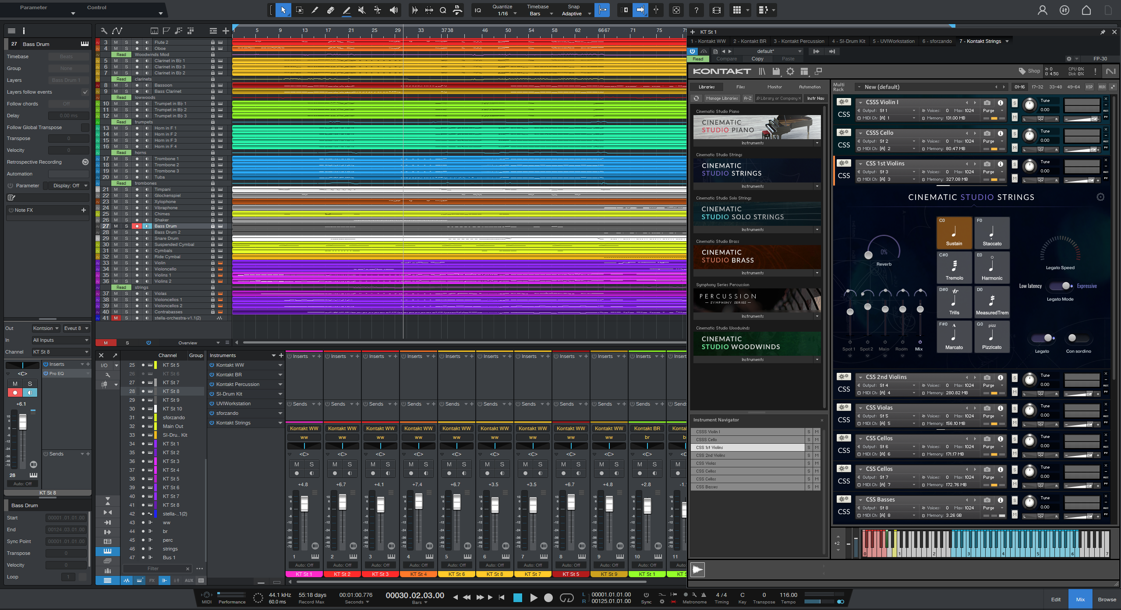Toggle Legato Mode low latency switch
Image resolution: width=1121 pixels, height=610 pixels.
(x=1060, y=286)
